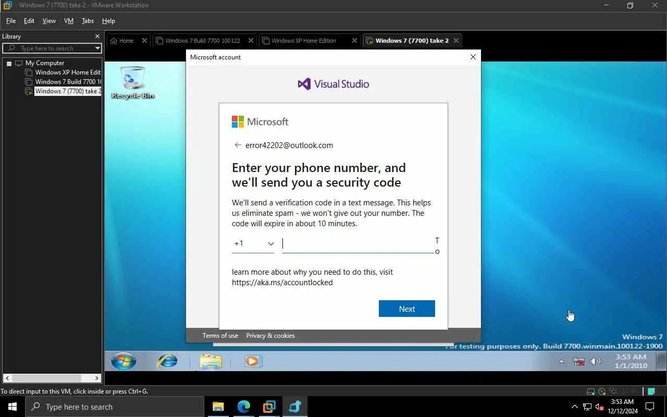Select Windows 7 (7700) take 2 in Library
The height and width of the screenshot is (417, 667).
coord(63,91)
